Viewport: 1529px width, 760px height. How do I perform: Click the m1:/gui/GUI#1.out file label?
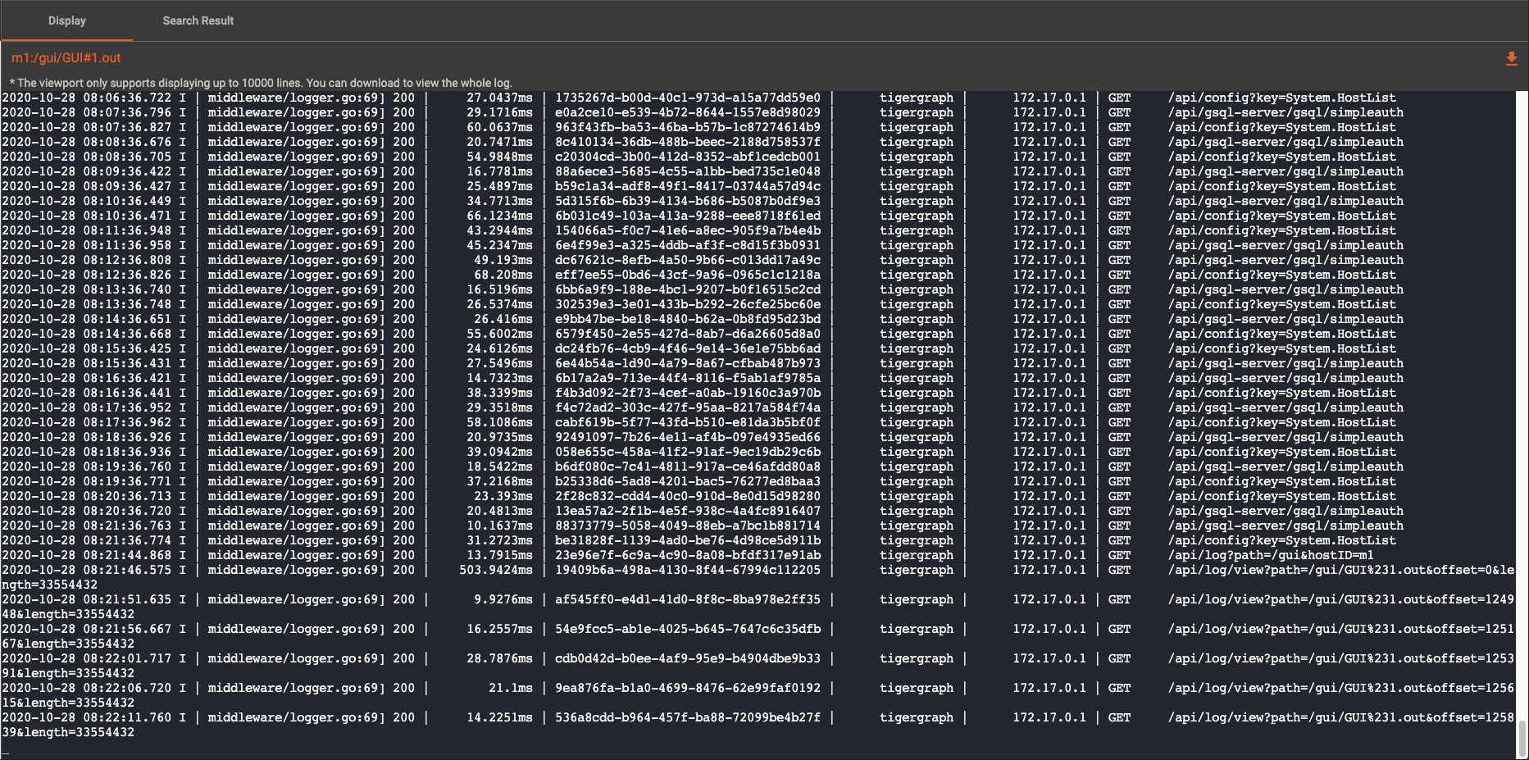tap(66, 57)
